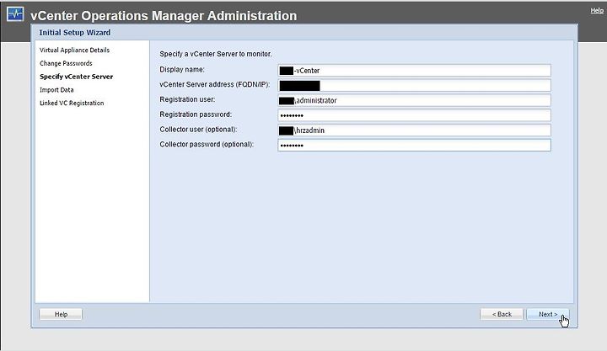This screenshot has height=351, width=607.
Task: Focus the Registration password field
Action: point(414,115)
